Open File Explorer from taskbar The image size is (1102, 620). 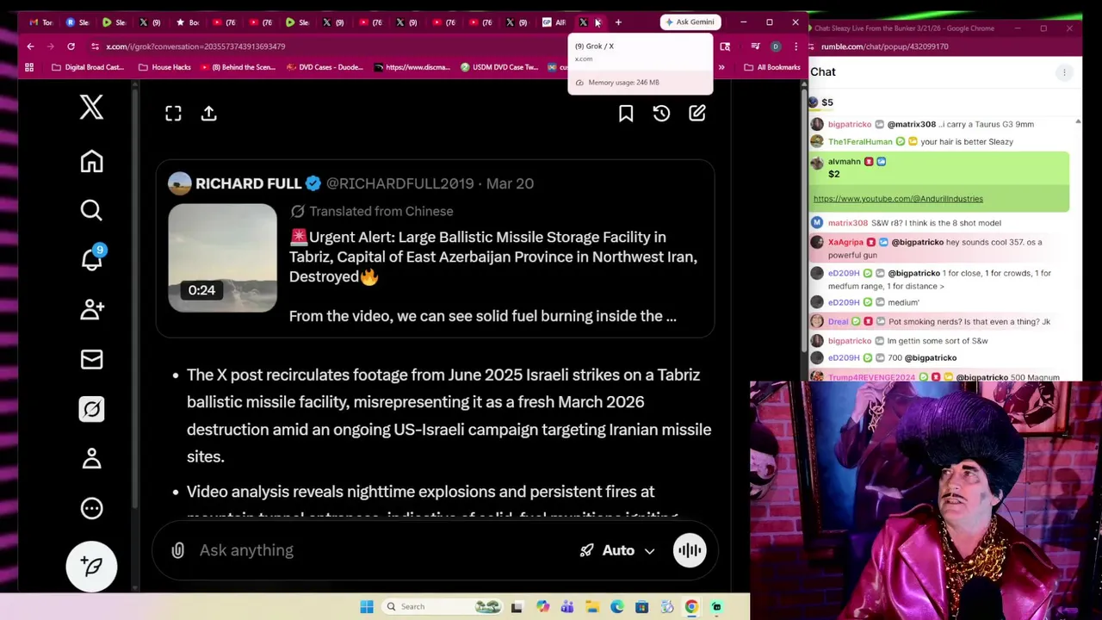(x=592, y=606)
